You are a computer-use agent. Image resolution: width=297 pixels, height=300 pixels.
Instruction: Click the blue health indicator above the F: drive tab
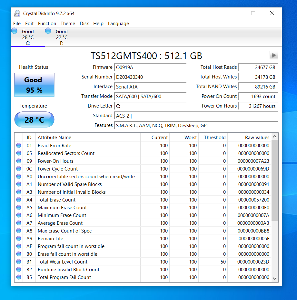pos(48,31)
